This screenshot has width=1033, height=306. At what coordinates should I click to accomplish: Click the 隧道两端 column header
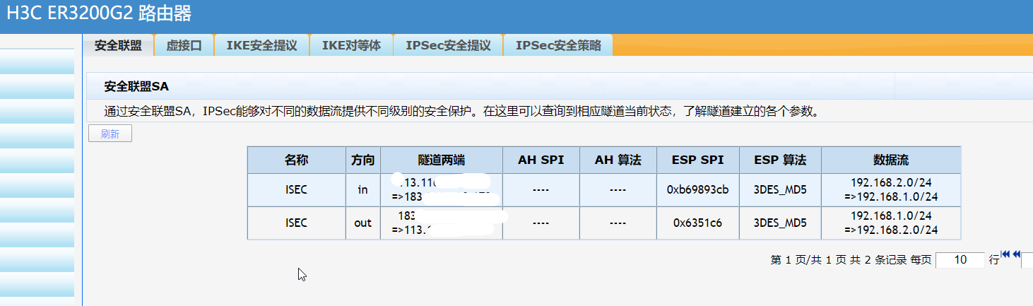coord(441,160)
